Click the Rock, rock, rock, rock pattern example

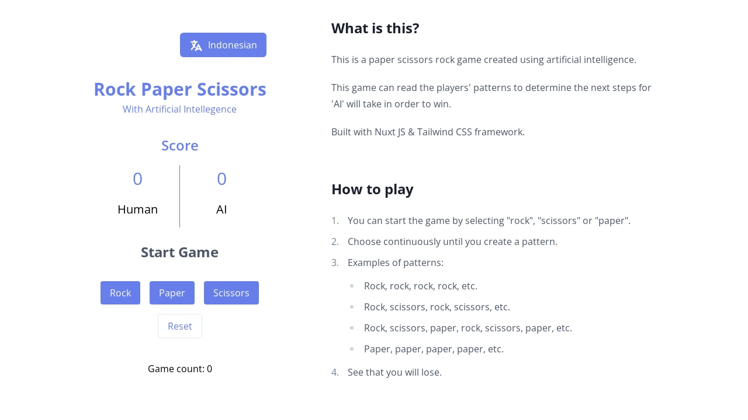[421, 286]
